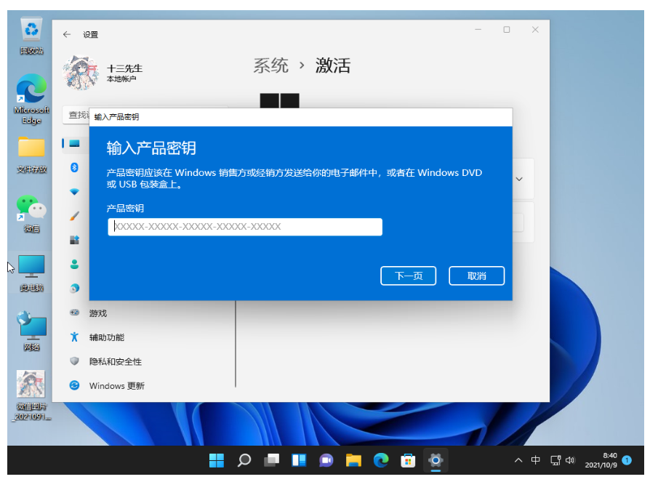Image resolution: width=650 pixels, height=482 pixels.
Task: Click 取消 to dismiss product key dialog
Action: (x=476, y=276)
